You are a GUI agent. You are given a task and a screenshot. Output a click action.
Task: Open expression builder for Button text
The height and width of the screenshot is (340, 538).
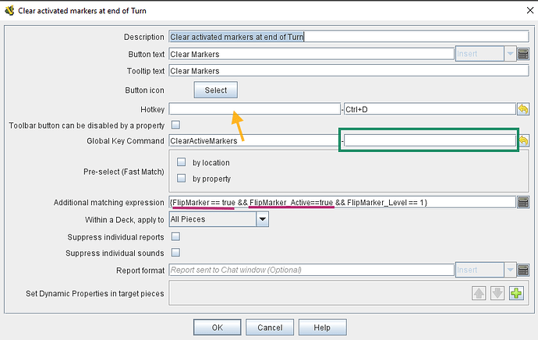pos(523,54)
